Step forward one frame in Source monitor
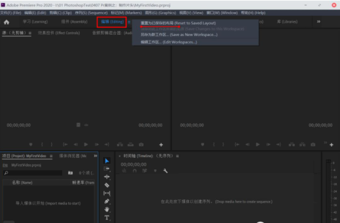Viewport: 340px width, 223px height. (x=96, y=144)
